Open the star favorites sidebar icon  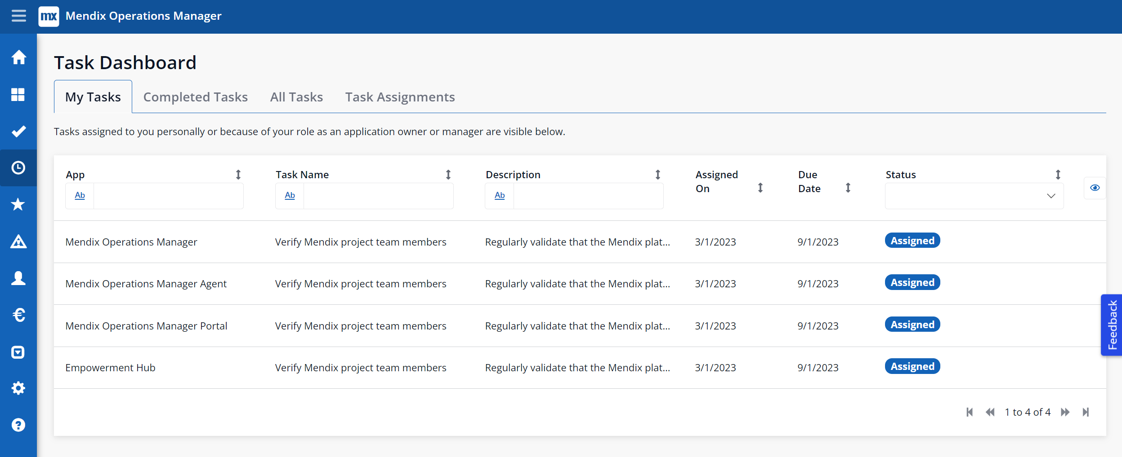click(x=18, y=205)
